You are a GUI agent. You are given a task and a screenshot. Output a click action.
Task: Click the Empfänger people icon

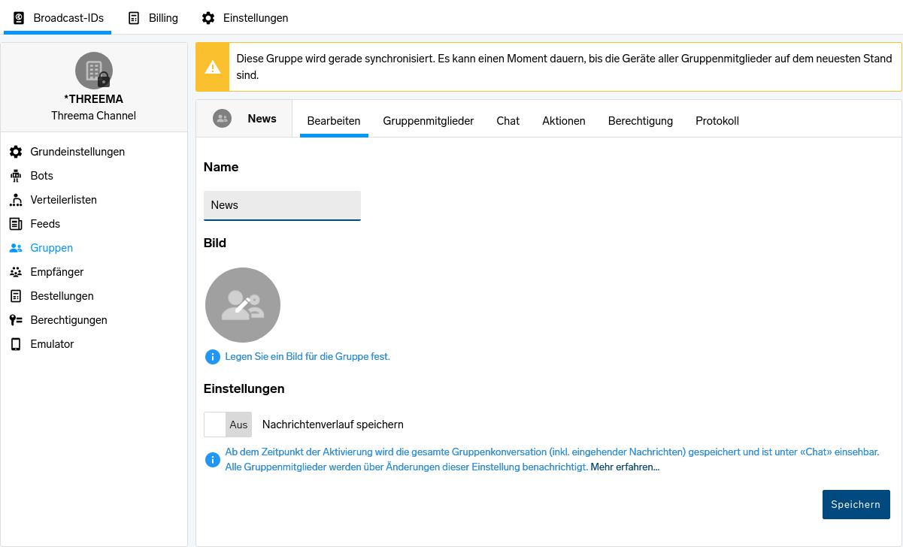point(16,272)
